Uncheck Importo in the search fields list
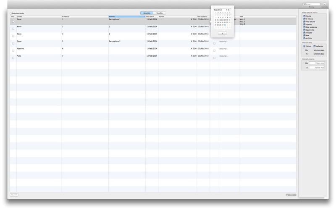 [304, 24]
